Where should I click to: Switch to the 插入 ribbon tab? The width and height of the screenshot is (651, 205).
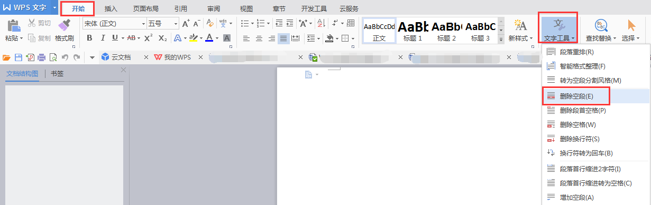[x=111, y=8]
